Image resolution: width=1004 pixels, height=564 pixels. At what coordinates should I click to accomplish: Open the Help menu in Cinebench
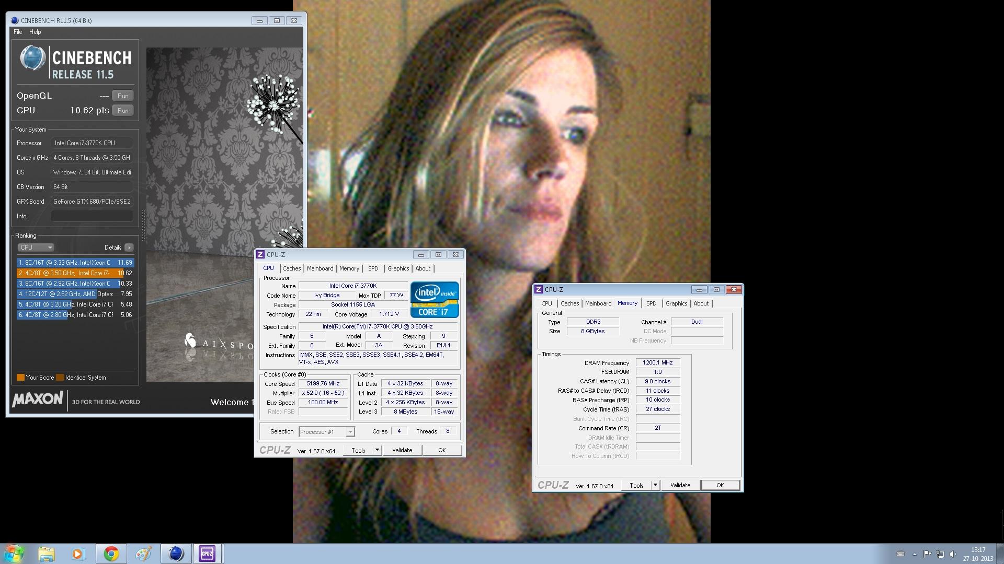tap(35, 32)
